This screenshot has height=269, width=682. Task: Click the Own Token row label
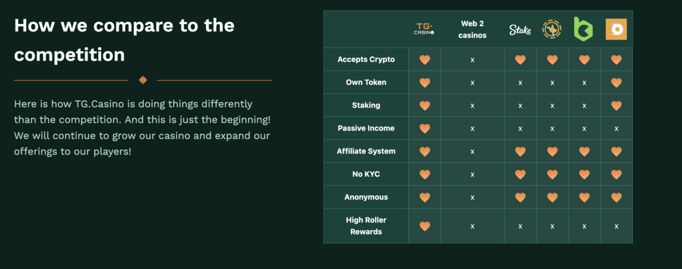366,82
